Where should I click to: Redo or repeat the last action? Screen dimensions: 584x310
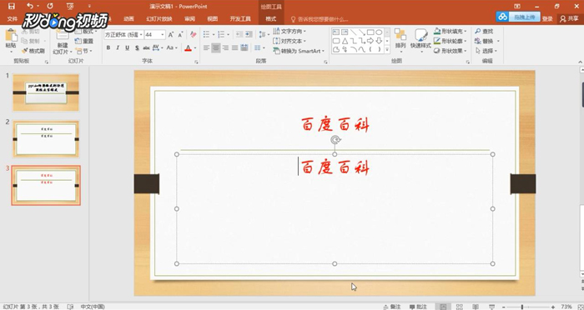click(50, 6)
